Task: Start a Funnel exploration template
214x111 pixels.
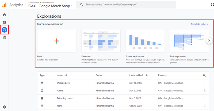Action: (x=145, y=41)
